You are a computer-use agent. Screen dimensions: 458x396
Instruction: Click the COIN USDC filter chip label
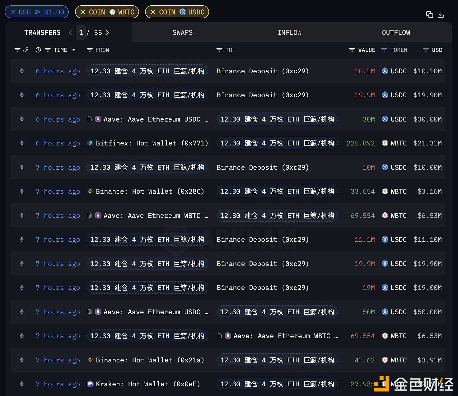182,12
